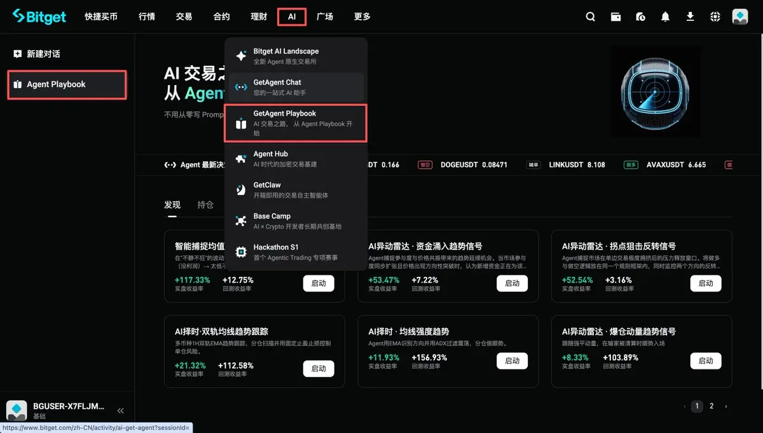Click the download app icon

[x=690, y=17]
